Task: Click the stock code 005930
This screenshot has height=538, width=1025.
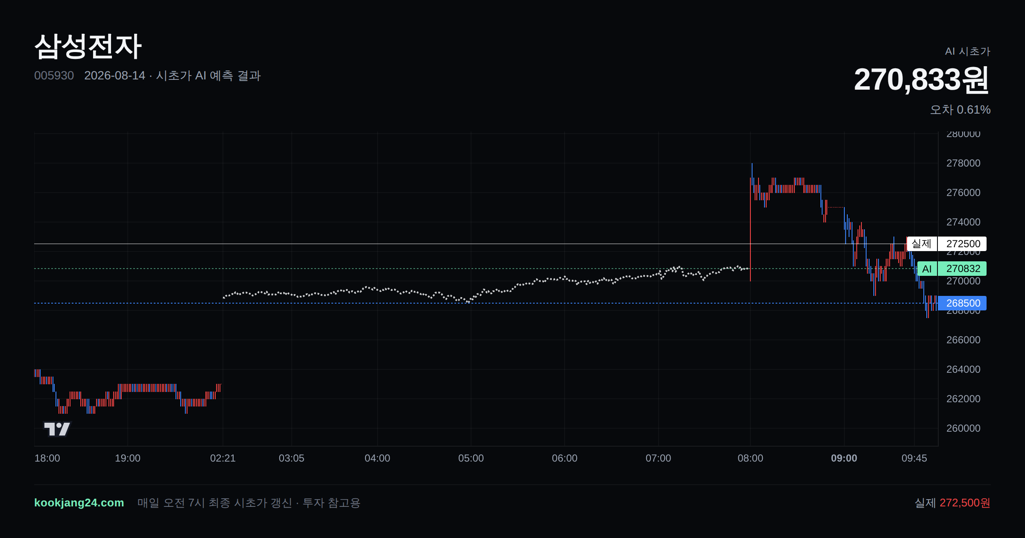Action: (54, 76)
